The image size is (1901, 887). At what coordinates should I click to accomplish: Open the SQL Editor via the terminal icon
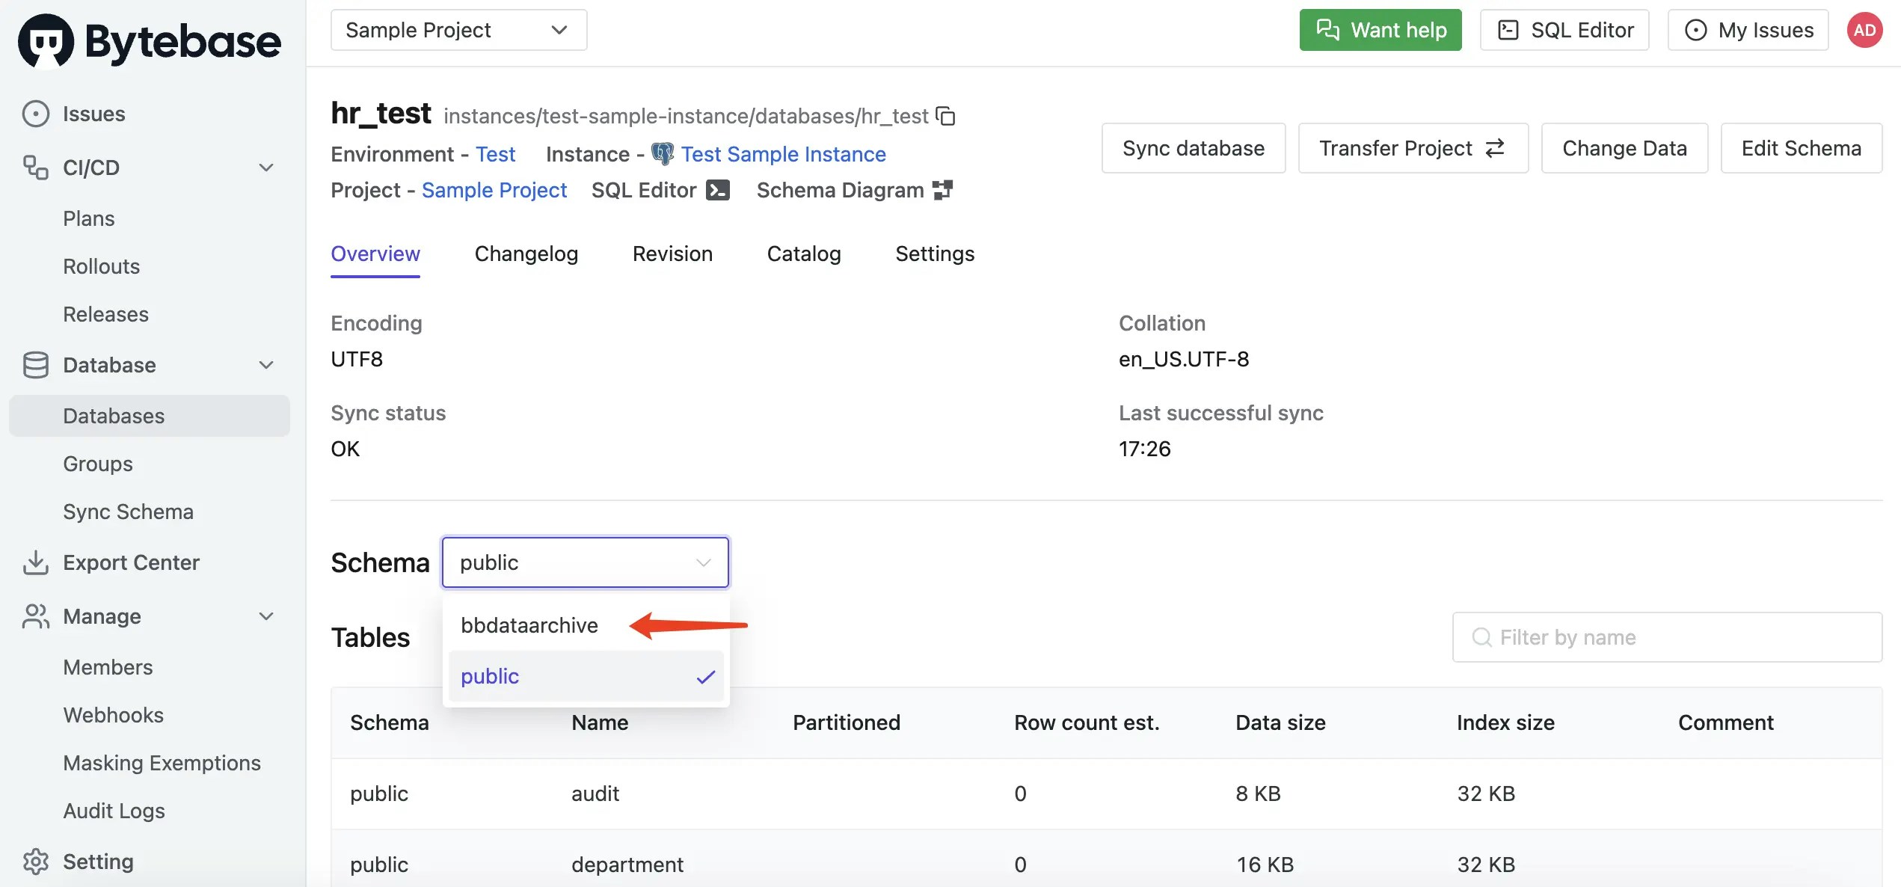click(x=716, y=190)
